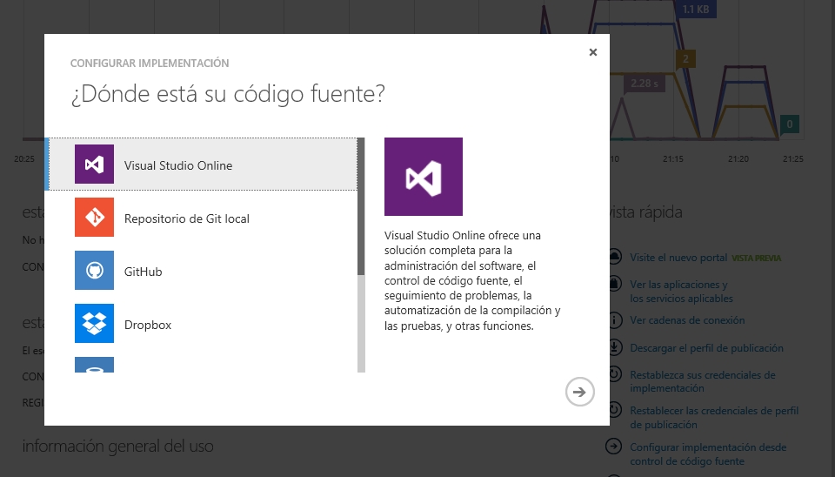Open 'Visite el nuevo portal' link

678,258
